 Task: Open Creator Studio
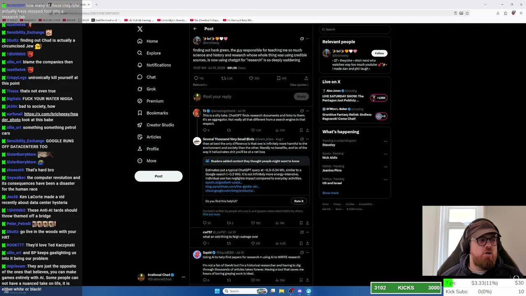point(156,125)
